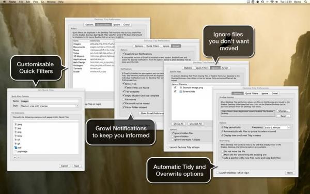Viewport: 310px width, 194px height.
Task: Open the Finder menu in the menu bar
Action: point(12,2)
